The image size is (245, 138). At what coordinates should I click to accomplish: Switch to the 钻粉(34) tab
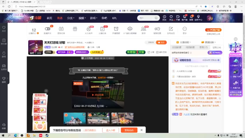pos(217,47)
